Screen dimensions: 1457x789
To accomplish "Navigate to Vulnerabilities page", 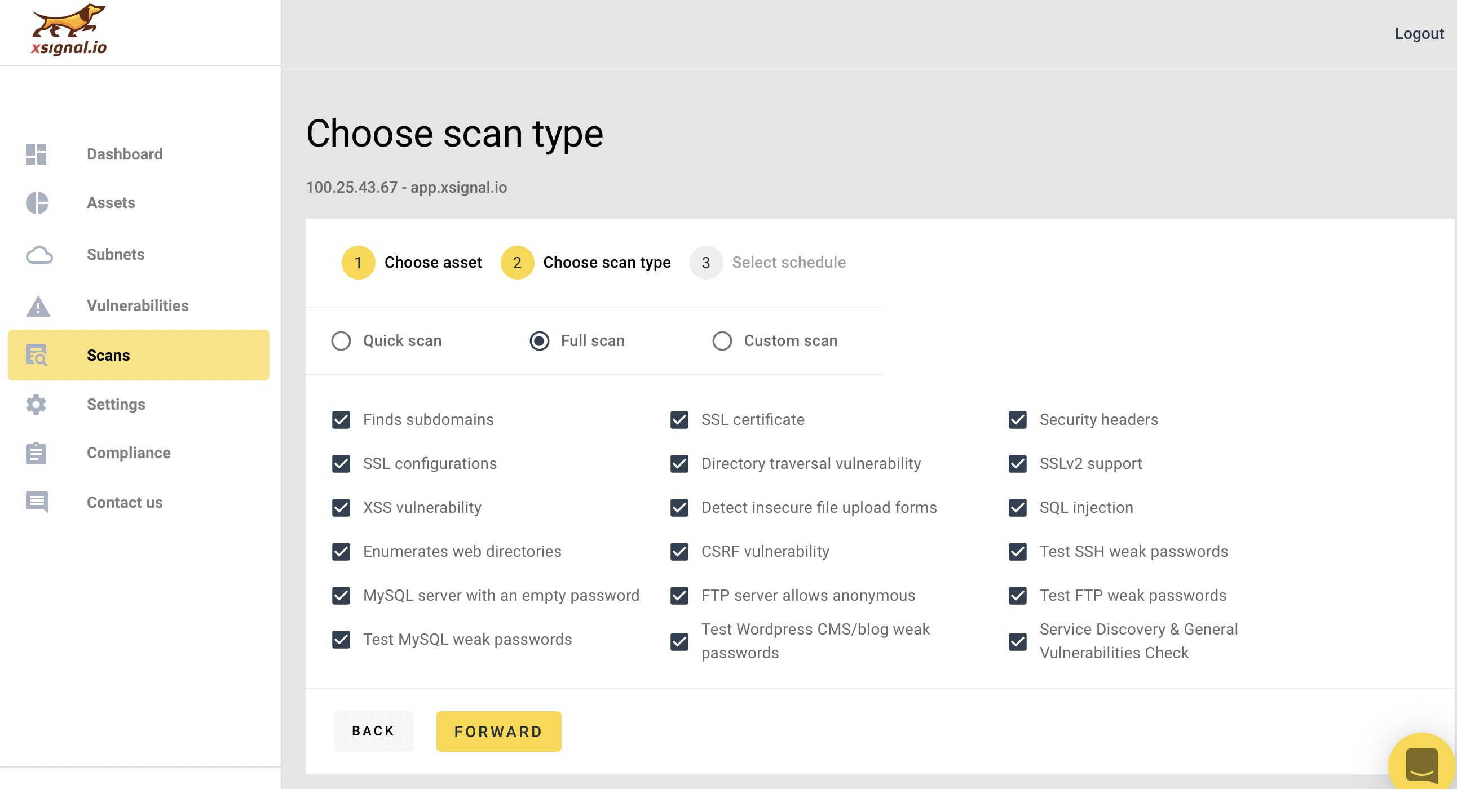I will [139, 306].
